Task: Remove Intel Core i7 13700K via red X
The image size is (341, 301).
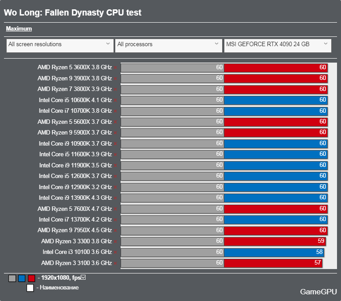Action: pyautogui.click(x=115, y=220)
